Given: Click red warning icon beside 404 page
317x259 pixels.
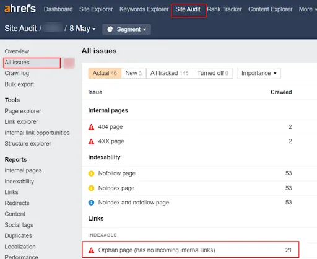Looking at the screenshot, I should 91,127.
